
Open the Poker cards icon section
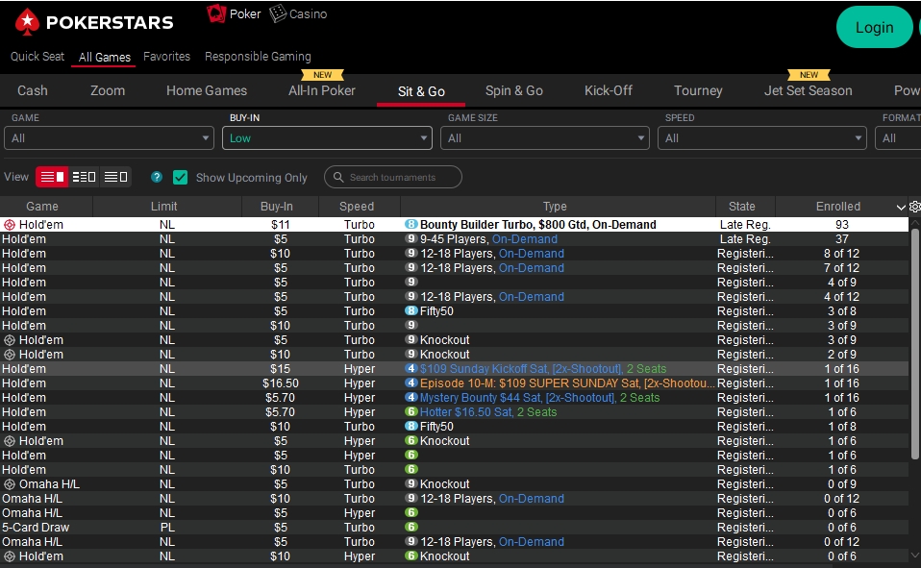[216, 12]
